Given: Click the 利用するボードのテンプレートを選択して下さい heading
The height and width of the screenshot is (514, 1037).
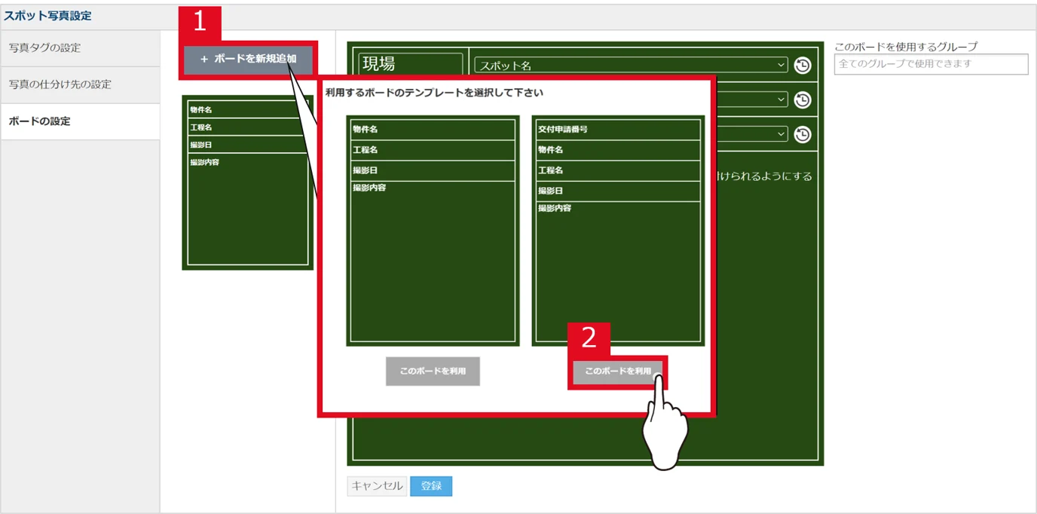Looking at the screenshot, I should (x=434, y=93).
